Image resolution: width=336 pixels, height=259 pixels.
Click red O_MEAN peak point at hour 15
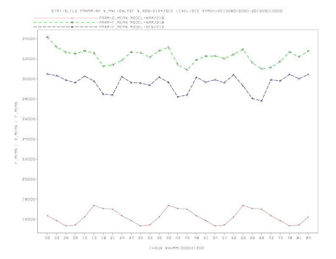pyautogui.click(x=94, y=205)
